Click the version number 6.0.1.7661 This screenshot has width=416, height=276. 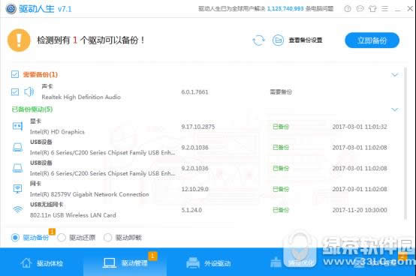click(194, 92)
